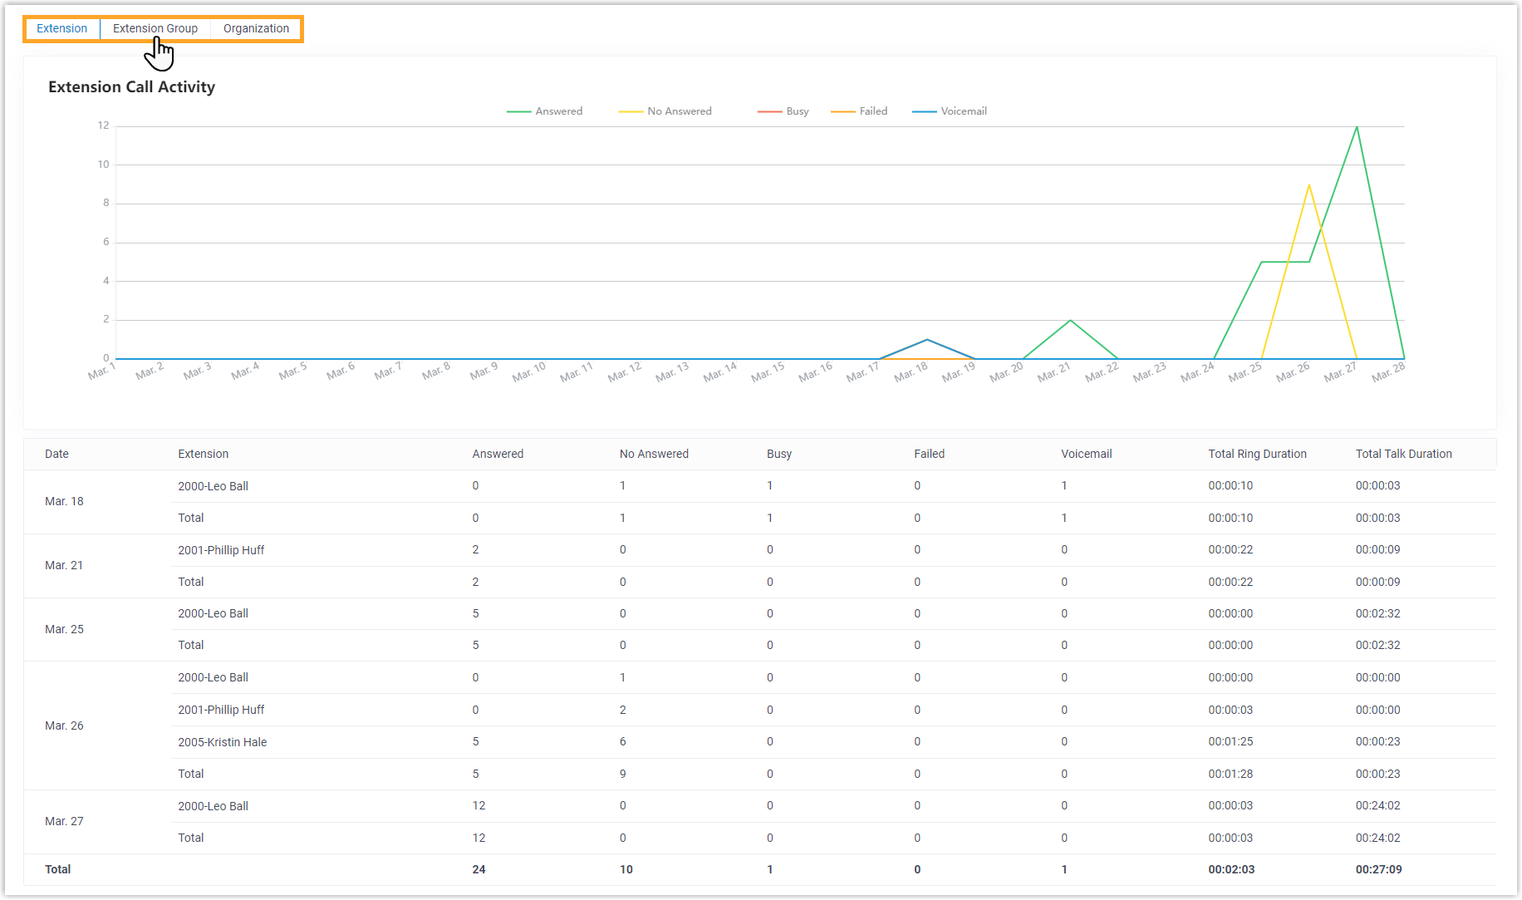This screenshot has height=900, width=1522.
Task: Click the bold grand Total row label
Action: (57, 869)
